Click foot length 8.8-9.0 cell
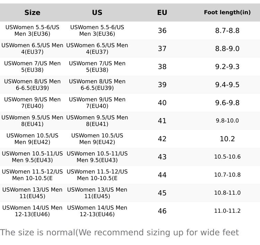 (227, 49)
